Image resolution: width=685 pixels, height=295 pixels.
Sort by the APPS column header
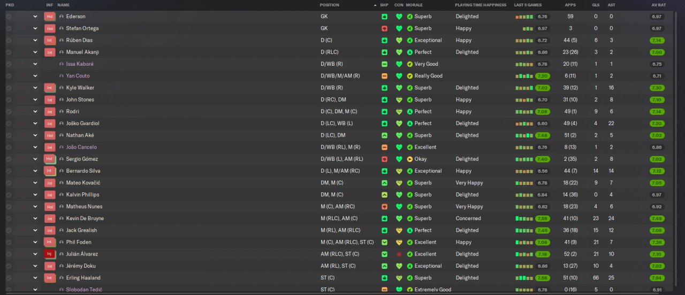(570, 5)
